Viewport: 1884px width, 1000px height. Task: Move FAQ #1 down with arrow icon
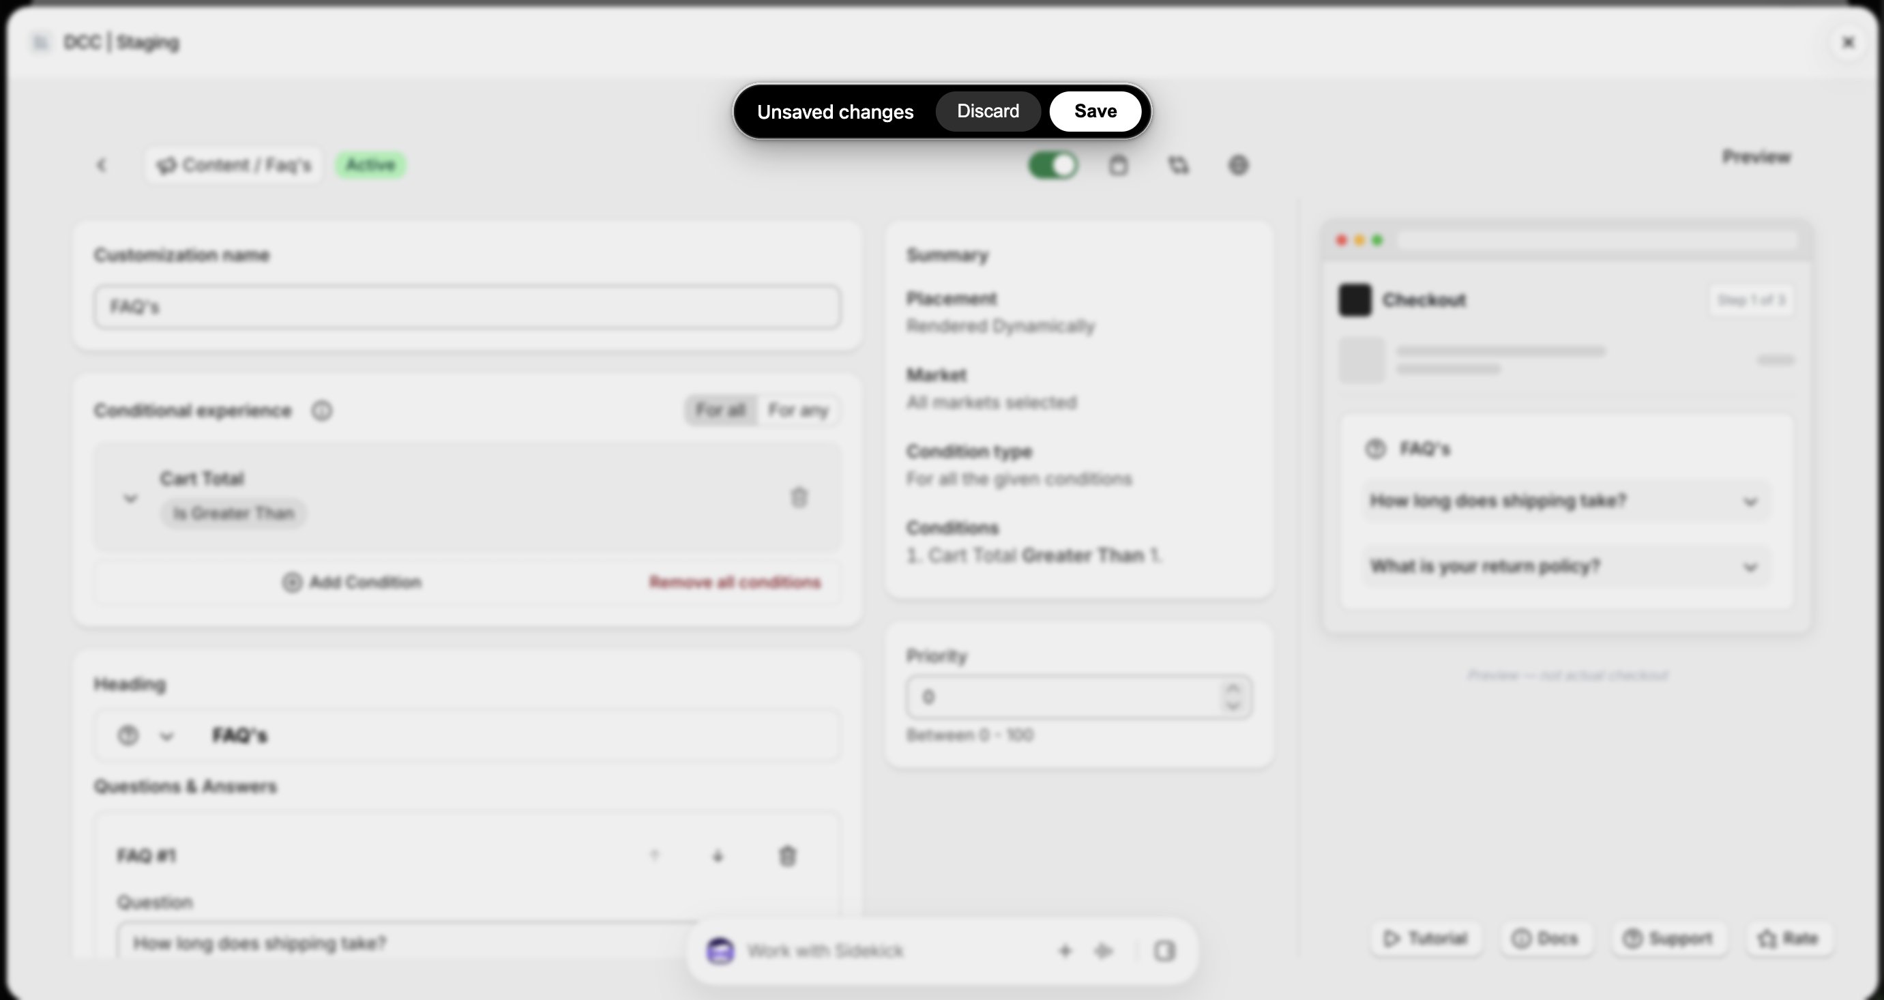(718, 855)
